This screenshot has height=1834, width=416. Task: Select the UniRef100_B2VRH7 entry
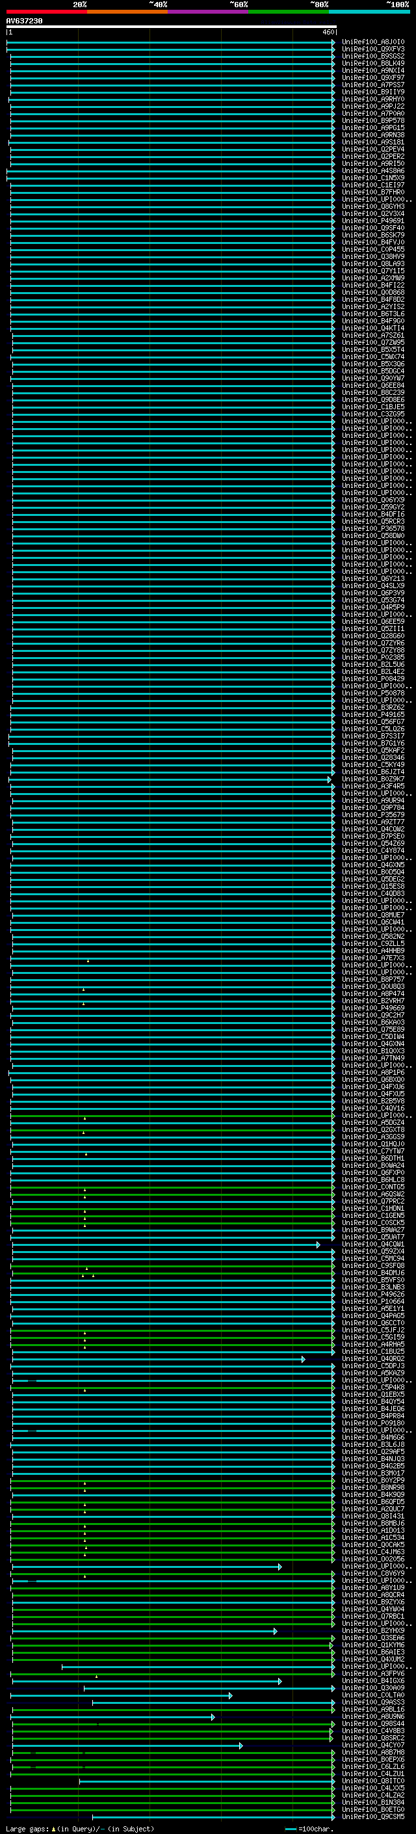(x=373, y=1001)
